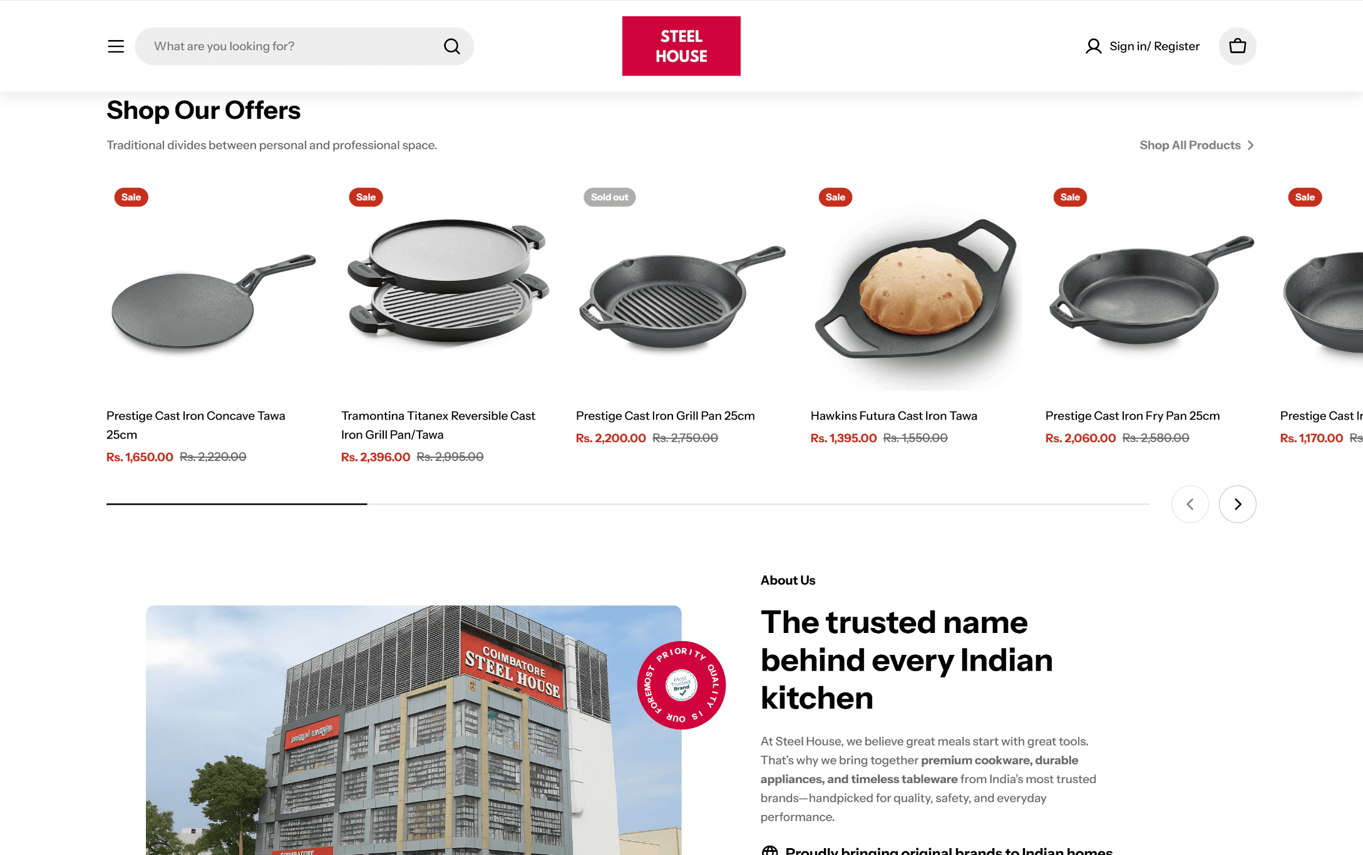Click the Priority Quality round badge
This screenshot has height=855, width=1363.
point(681,685)
